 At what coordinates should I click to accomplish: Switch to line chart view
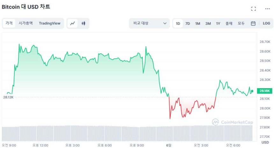[x=73, y=23]
